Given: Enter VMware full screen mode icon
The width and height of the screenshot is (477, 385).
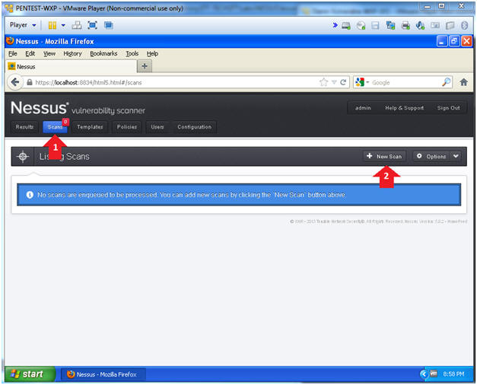Looking at the screenshot, I should pos(93,25).
